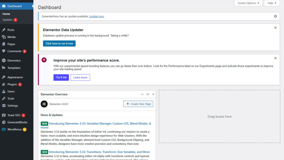Collapse the Elementor Overview panel
Image resolution: width=284 pixels, height=160 pixels.
click(x=153, y=94)
